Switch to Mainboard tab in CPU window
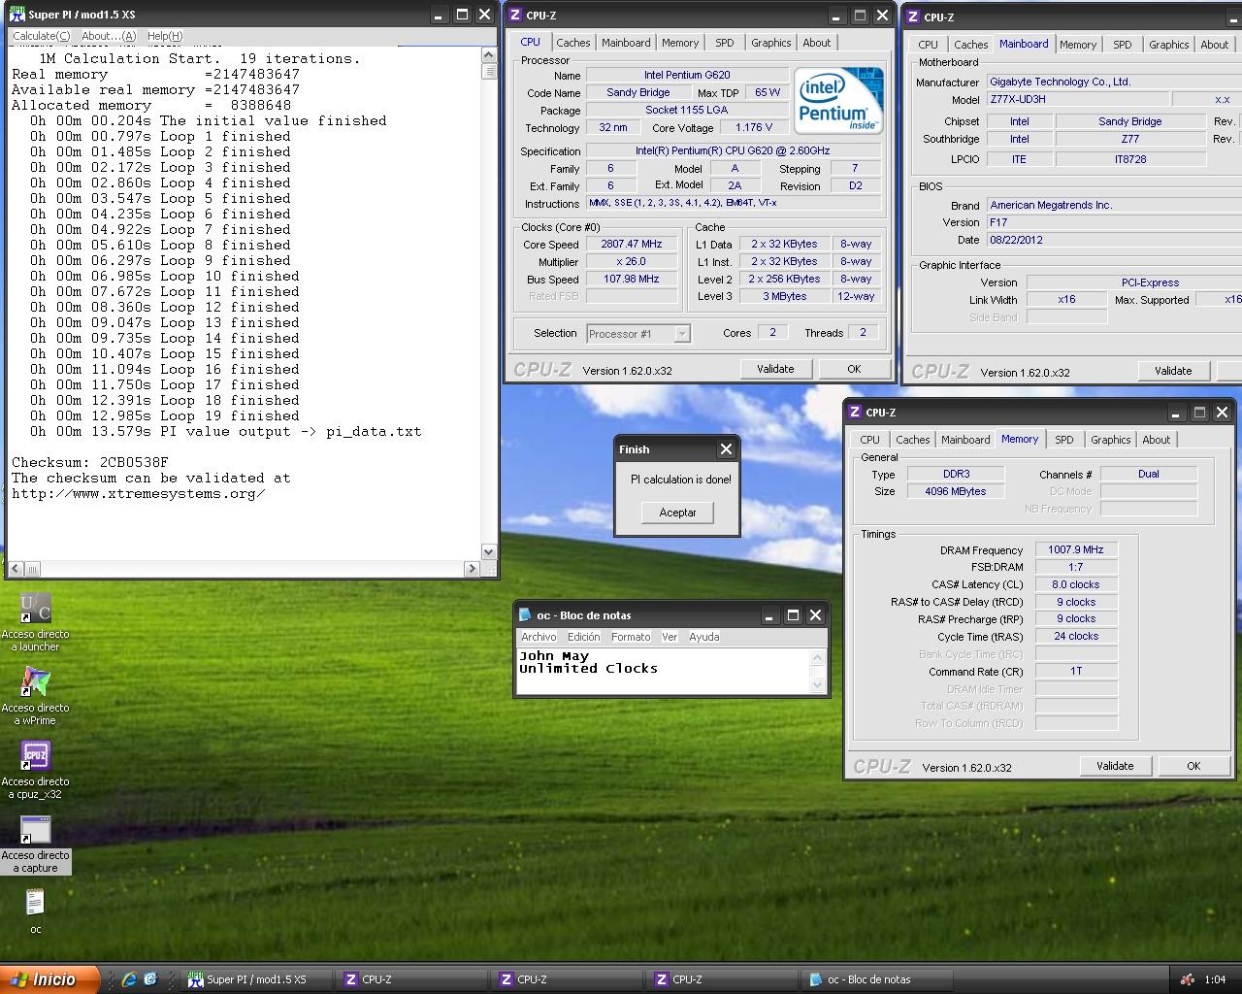This screenshot has width=1242, height=994. pos(626,43)
